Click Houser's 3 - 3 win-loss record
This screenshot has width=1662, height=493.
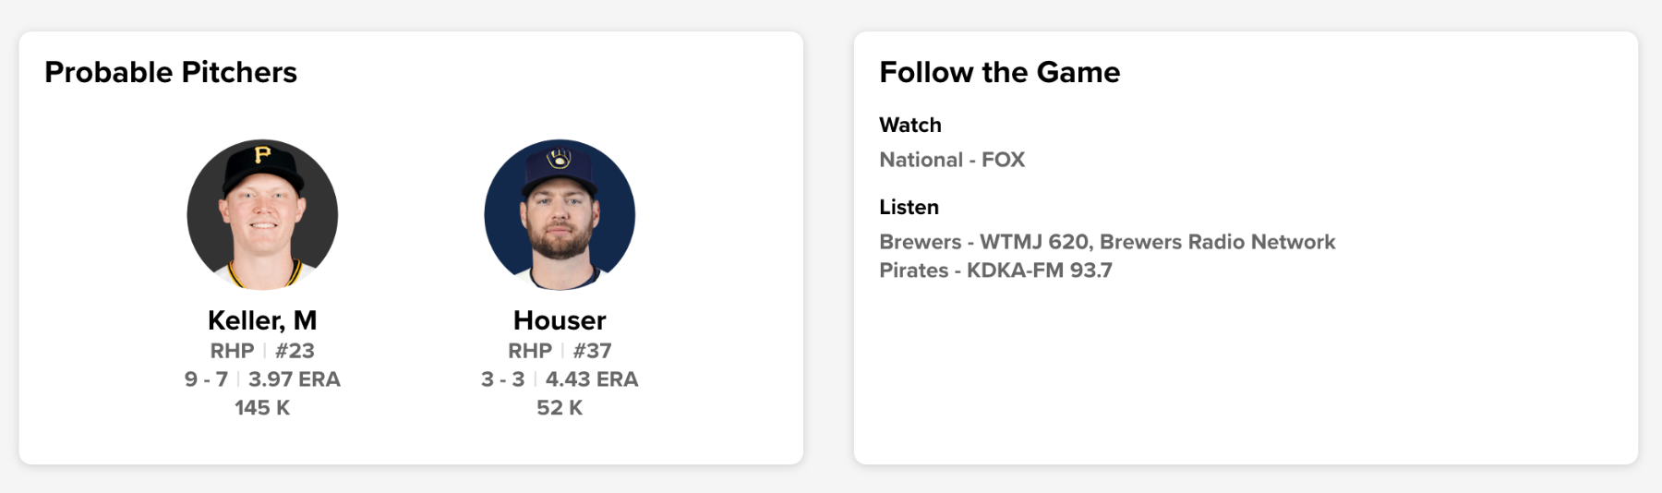click(x=502, y=379)
